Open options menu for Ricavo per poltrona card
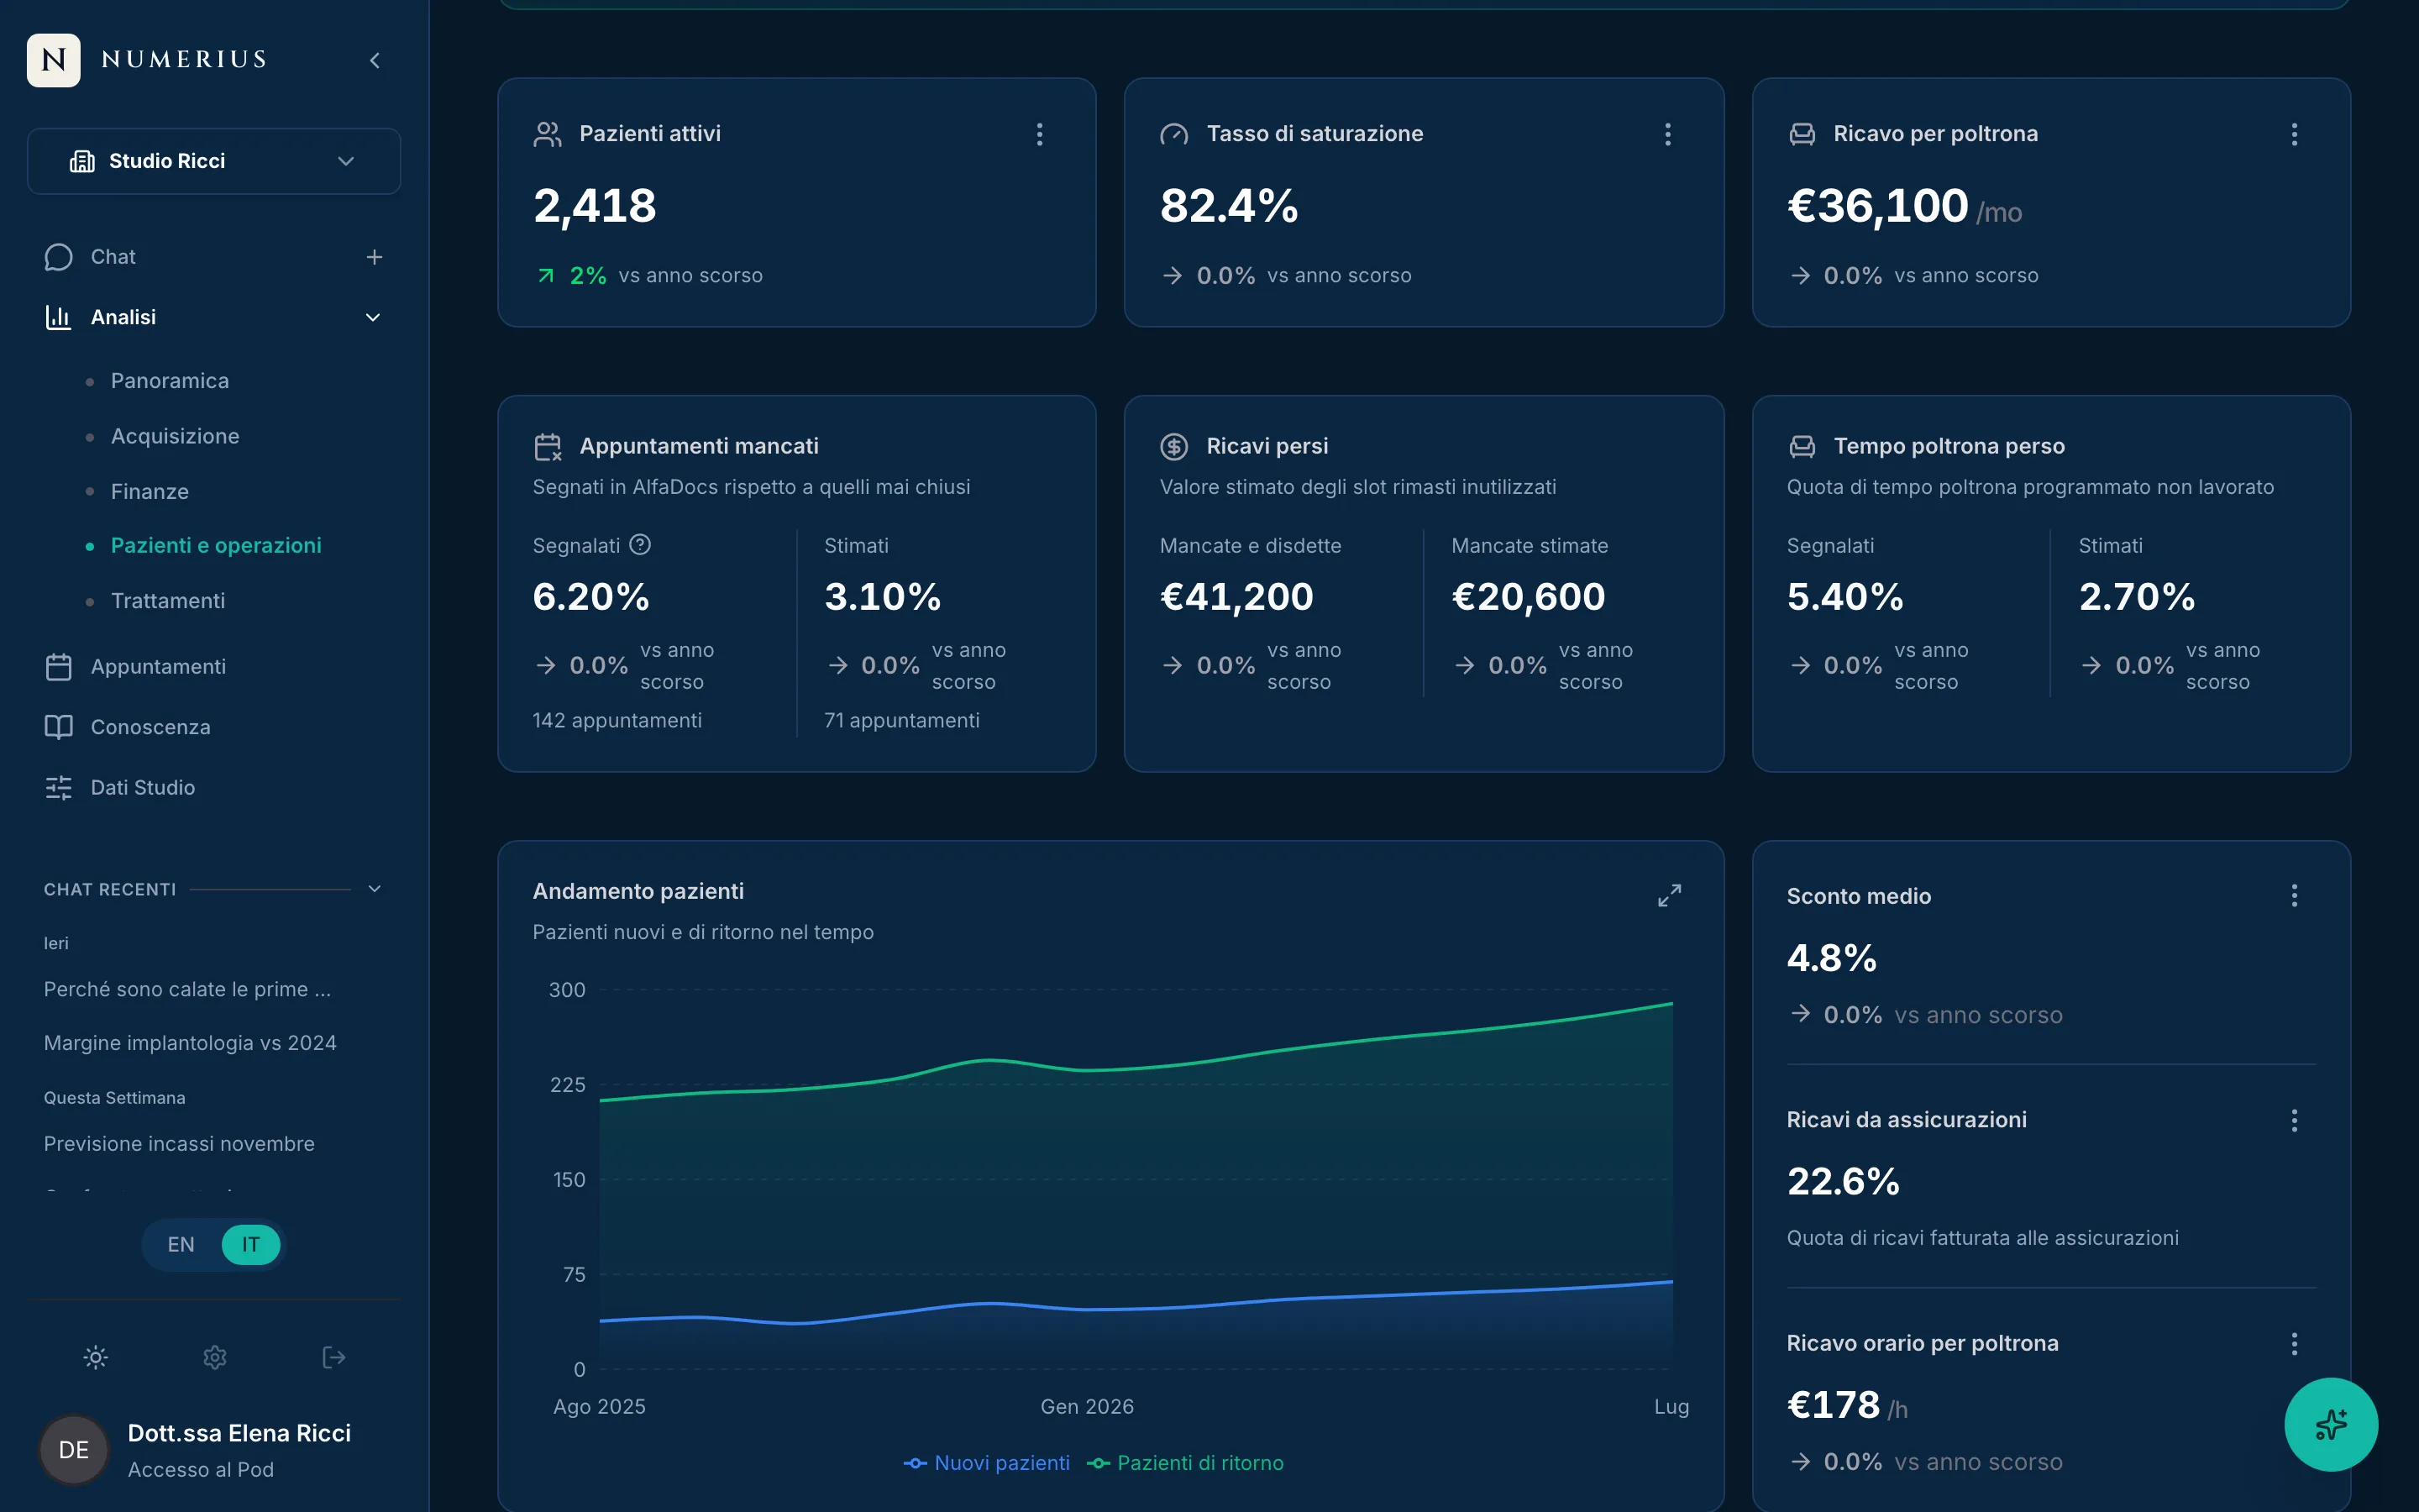This screenshot has height=1512, width=2419. point(2294,134)
